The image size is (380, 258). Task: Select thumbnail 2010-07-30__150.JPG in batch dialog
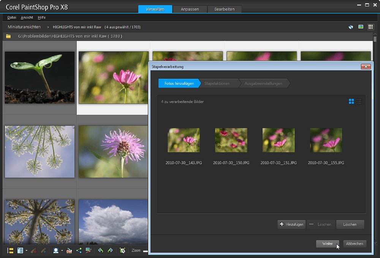point(231,140)
